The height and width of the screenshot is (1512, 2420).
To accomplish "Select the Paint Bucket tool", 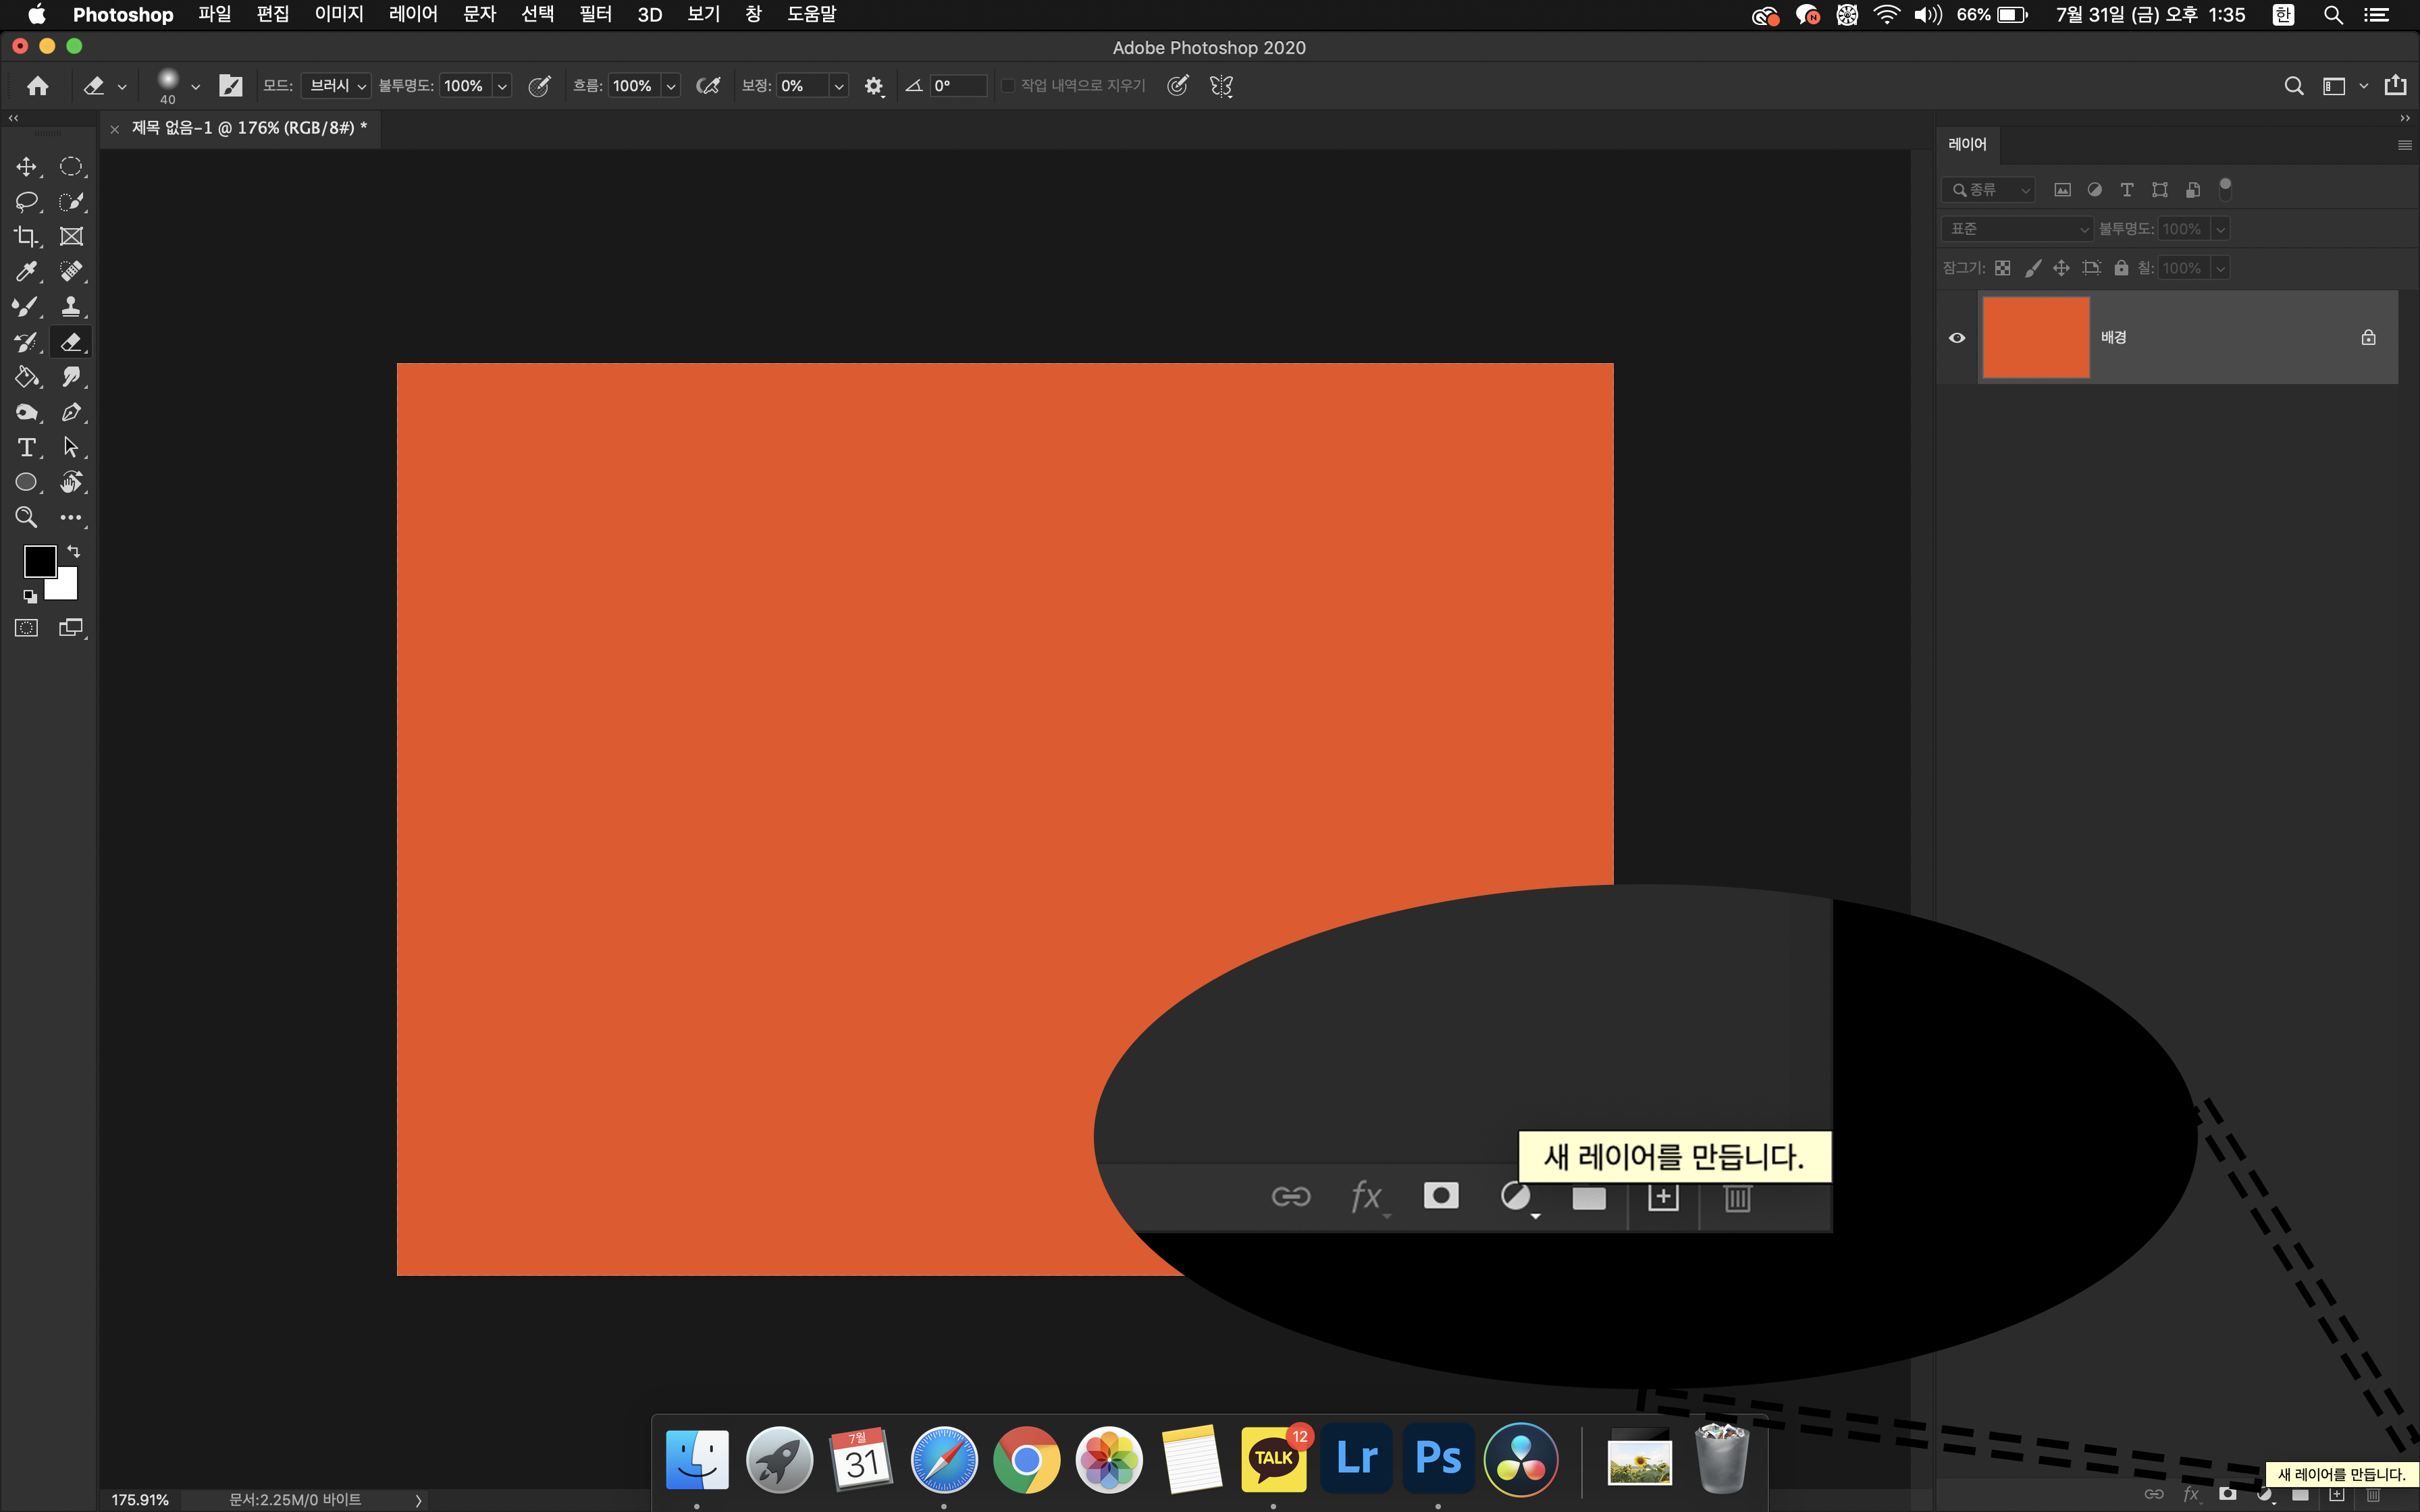I will click(x=26, y=377).
